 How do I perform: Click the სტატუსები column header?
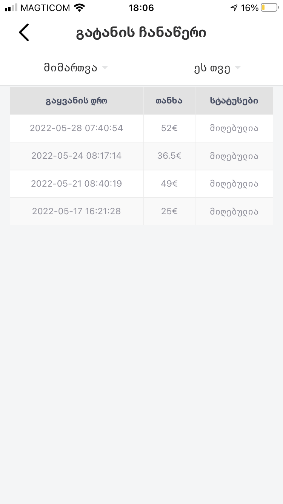234,101
